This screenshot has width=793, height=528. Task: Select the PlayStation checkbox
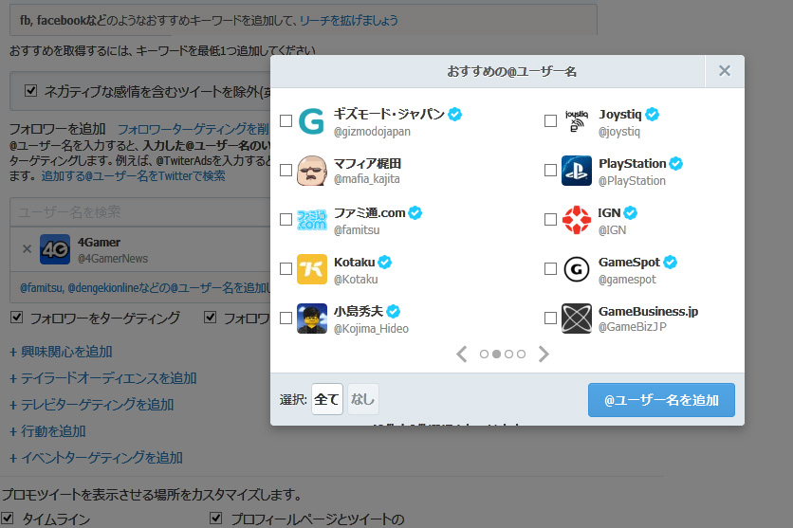[x=550, y=170]
